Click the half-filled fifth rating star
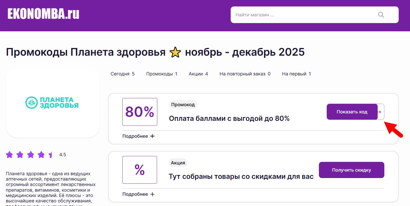Image resolution: width=410 pixels, height=206 pixels. click(x=51, y=155)
